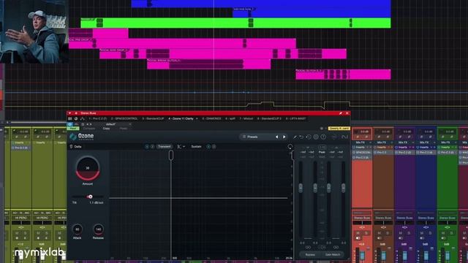Click the rightmost N-shaped icon in Ozone header
This screenshot has height=263, width=468.
coord(344,137)
